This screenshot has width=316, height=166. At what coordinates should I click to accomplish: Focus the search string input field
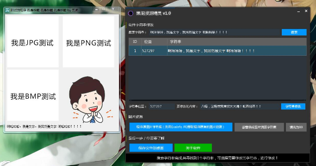coord(215,32)
